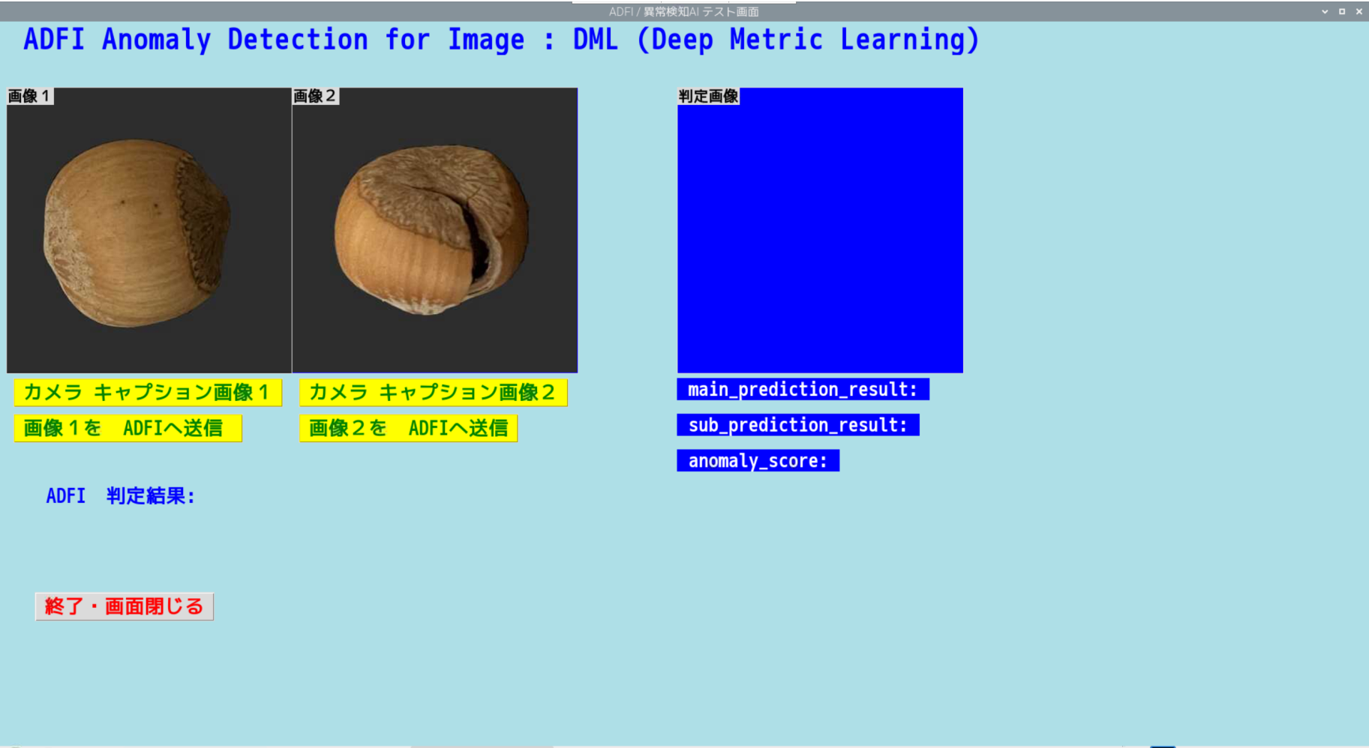The image size is (1369, 748).
Task: Click the ADFI 判定結果 text
Action: tap(121, 496)
